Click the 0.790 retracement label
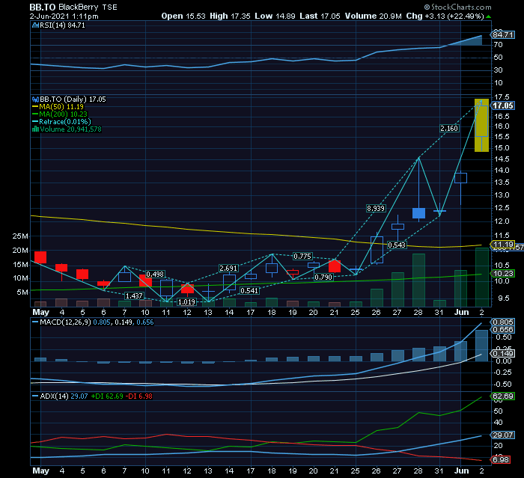This screenshot has height=478, width=524. pos(323,278)
